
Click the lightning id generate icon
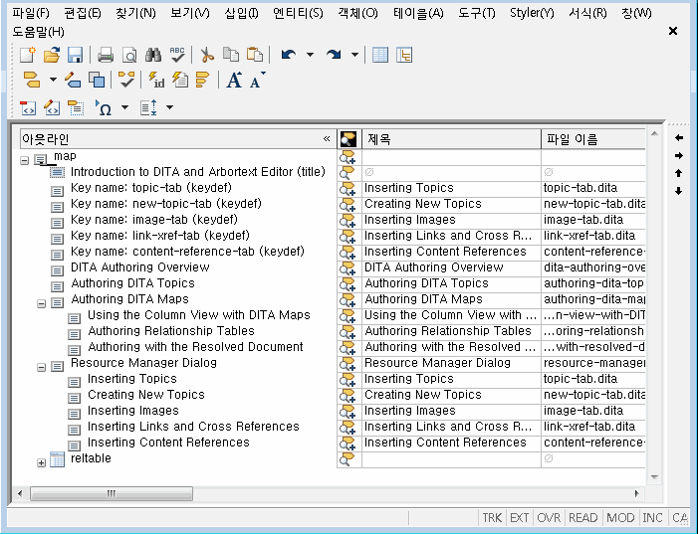tap(156, 80)
